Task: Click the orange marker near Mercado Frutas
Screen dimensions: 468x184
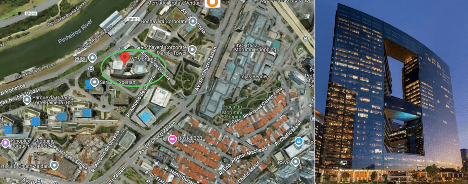Action: click(x=213, y=3)
